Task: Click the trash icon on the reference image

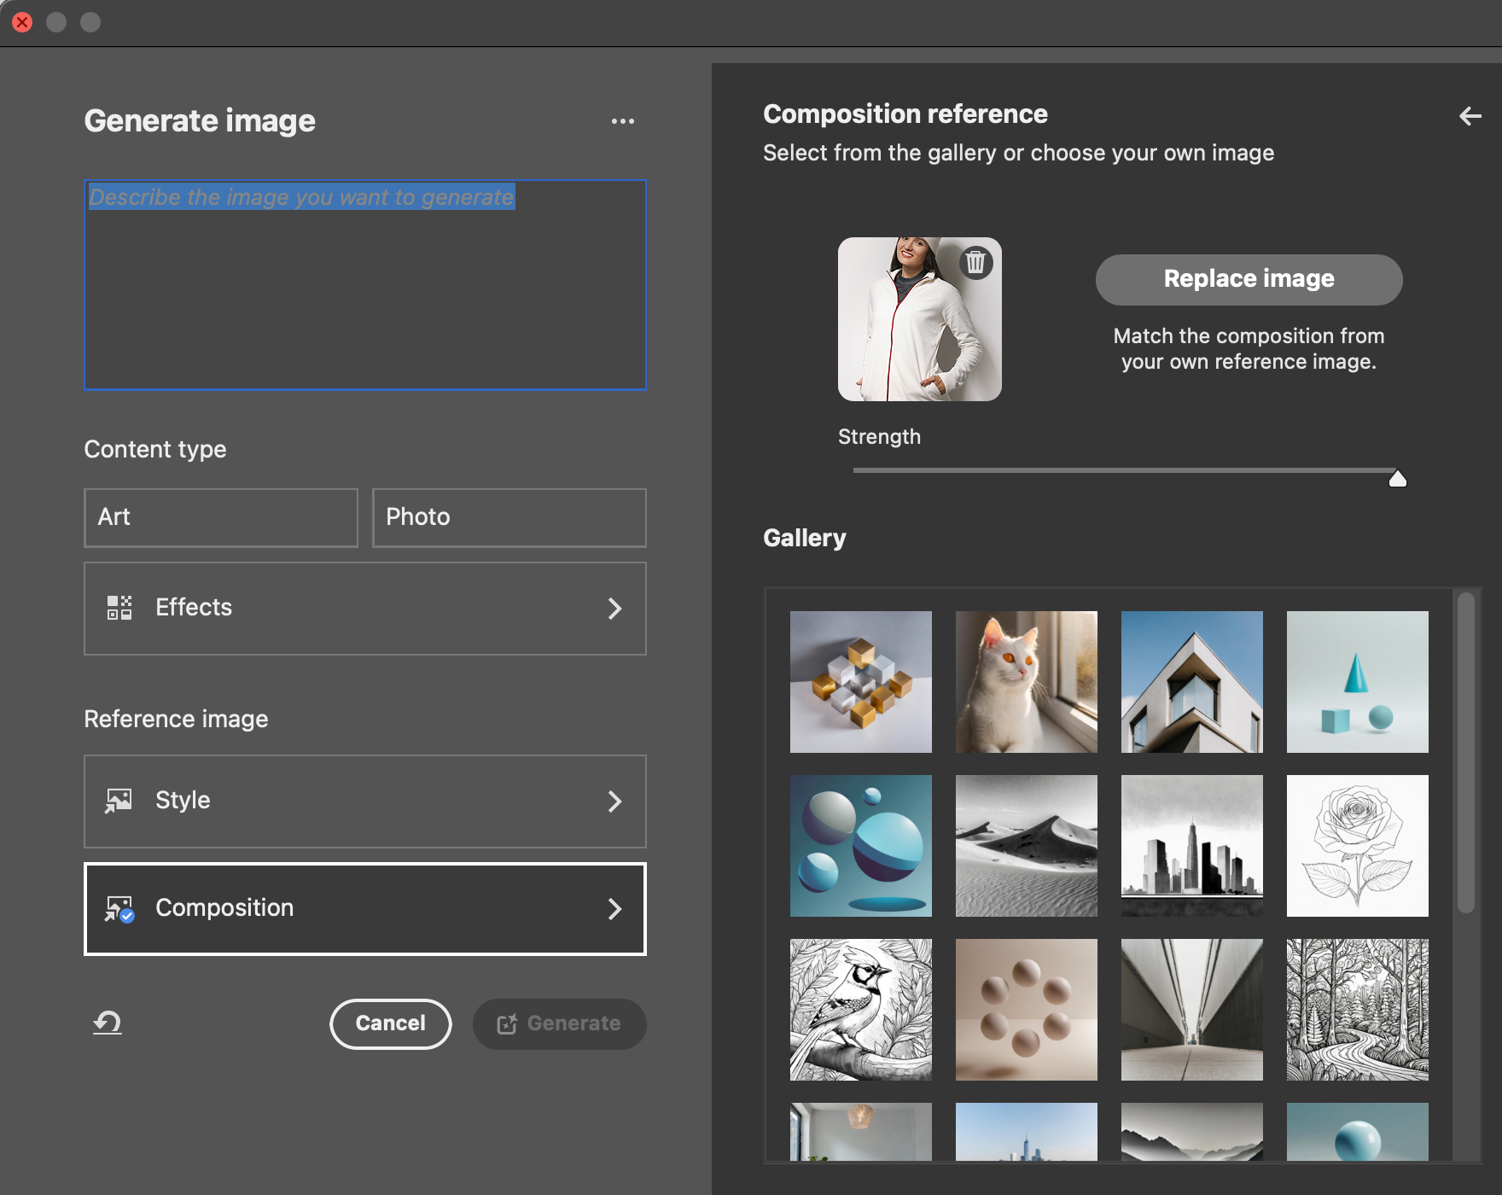Action: (x=975, y=263)
